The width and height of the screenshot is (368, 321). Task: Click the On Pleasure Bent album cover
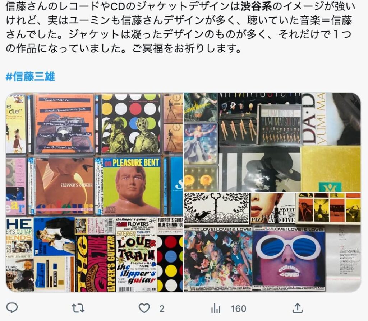coord(132,186)
